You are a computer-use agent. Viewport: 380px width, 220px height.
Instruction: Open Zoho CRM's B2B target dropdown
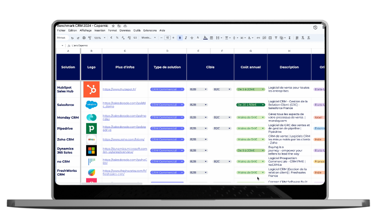click(198, 139)
